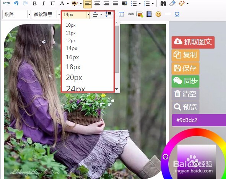Open highlight color dropdown arrow
Screen dimensions: 226x179
[x=81, y=3]
